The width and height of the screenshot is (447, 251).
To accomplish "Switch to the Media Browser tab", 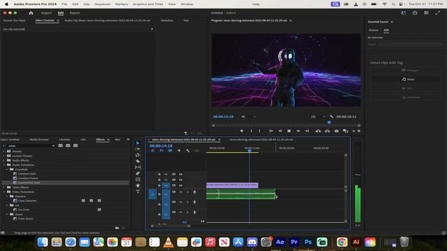I will 39,139.
